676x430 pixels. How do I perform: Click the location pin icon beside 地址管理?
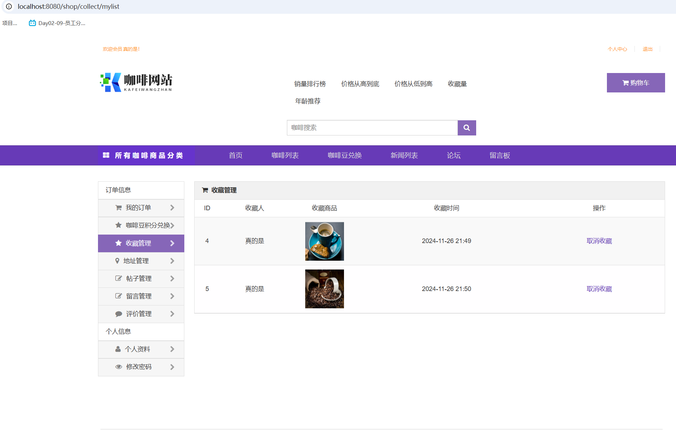(x=118, y=261)
